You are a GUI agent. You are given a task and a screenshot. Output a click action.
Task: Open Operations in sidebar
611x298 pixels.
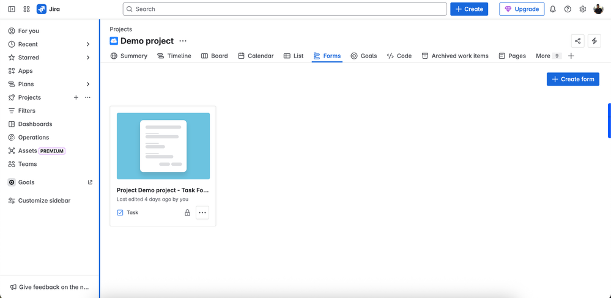tap(50, 137)
